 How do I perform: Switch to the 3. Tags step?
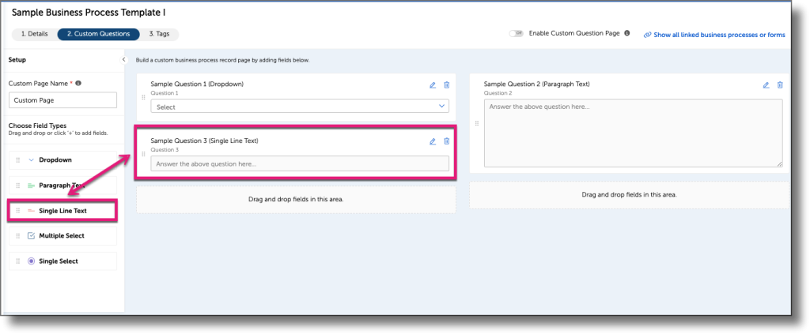coord(159,34)
